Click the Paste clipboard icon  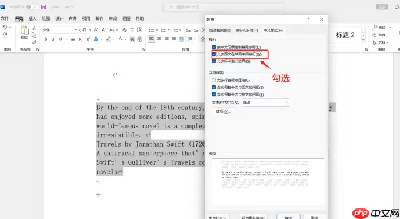(24, 30)
